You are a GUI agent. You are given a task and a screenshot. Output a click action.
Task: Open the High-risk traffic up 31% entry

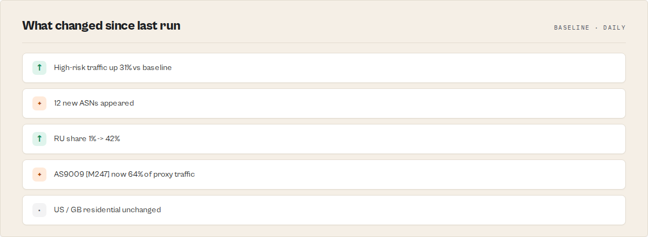113,68
